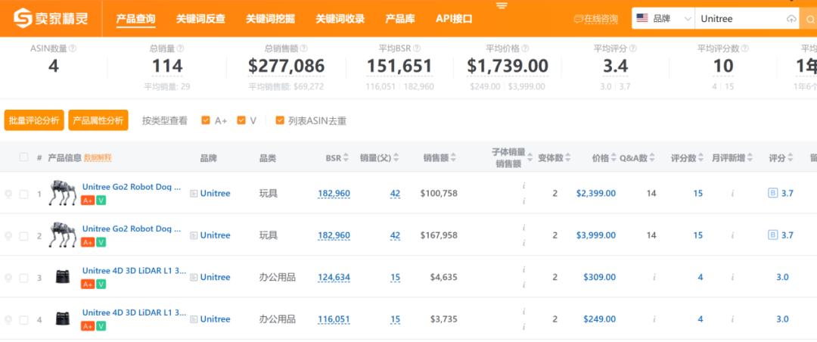This screenshot has height=342, width=817.
Task: Sort by the BSR column arrows
Action: (346, 158)
